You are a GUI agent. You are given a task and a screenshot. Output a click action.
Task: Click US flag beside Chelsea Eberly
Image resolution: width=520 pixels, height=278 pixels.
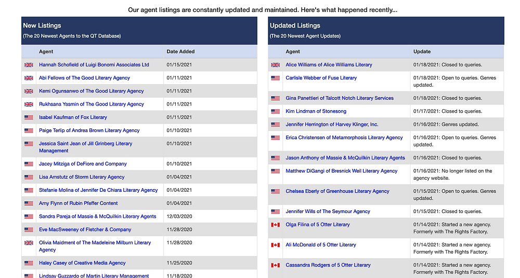point(275,192)
